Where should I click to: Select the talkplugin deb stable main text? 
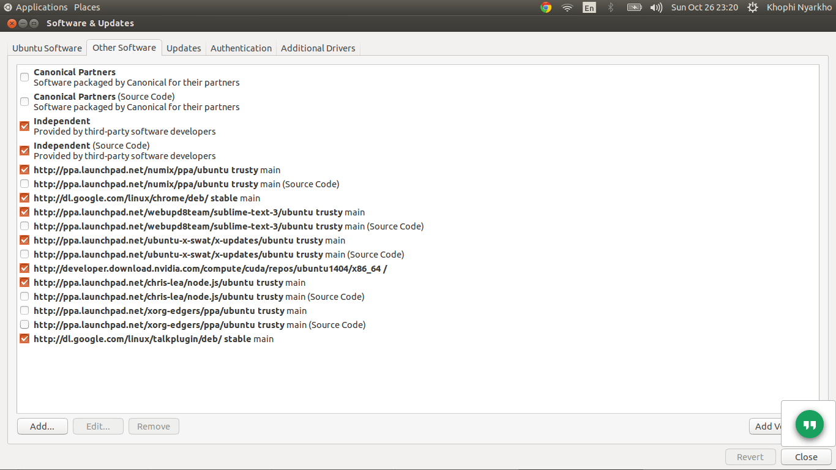coord(154,338)
